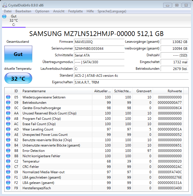Select raw value 000000000651 in B4 row
Screen dimensions: 193x196
[x=170, y=145]
